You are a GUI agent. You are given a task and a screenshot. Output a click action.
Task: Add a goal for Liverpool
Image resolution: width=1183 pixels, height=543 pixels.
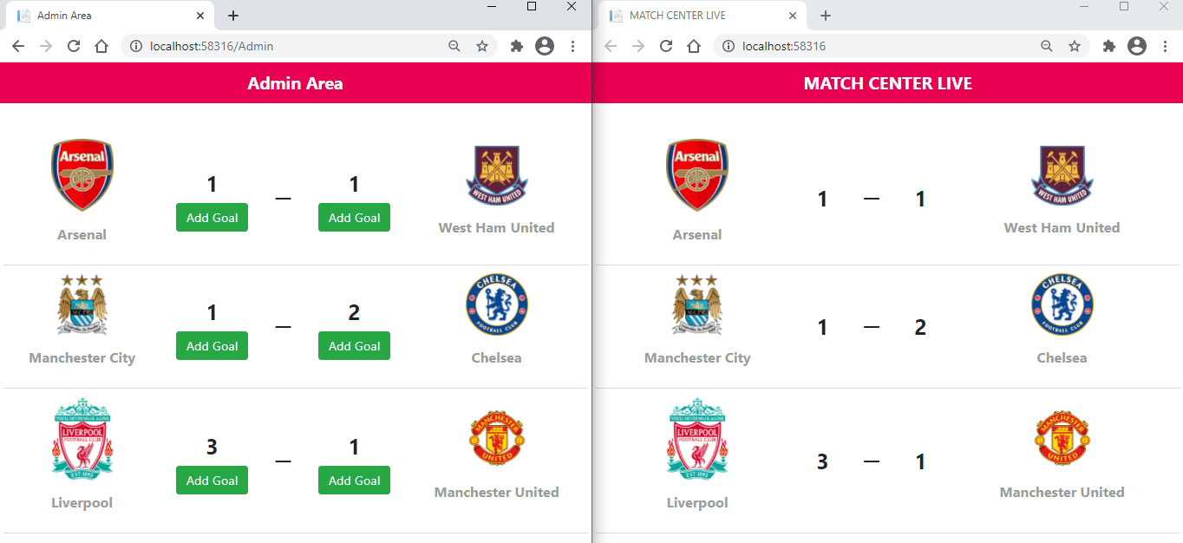click(212, 481)
